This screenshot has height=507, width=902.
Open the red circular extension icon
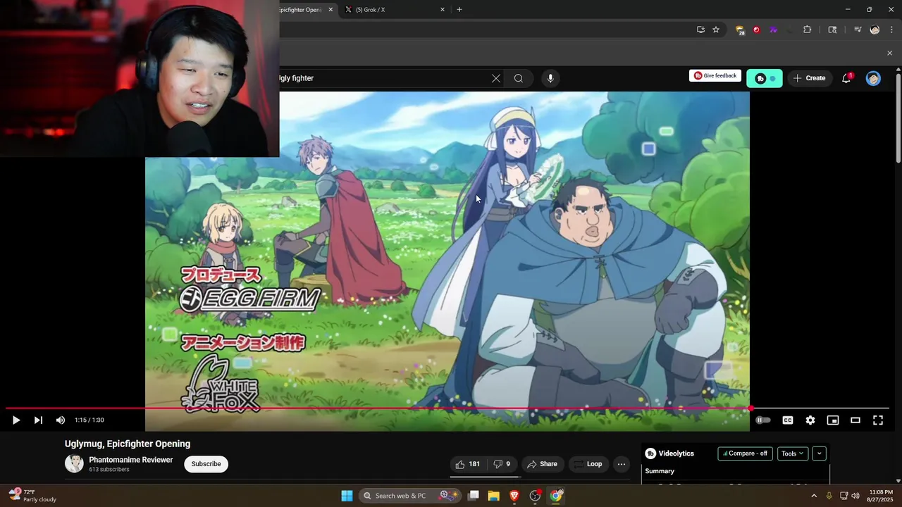756,30
